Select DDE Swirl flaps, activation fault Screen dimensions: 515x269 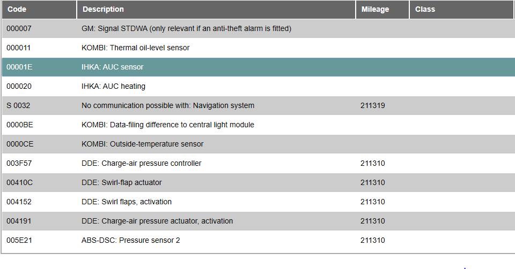(259, 202)
